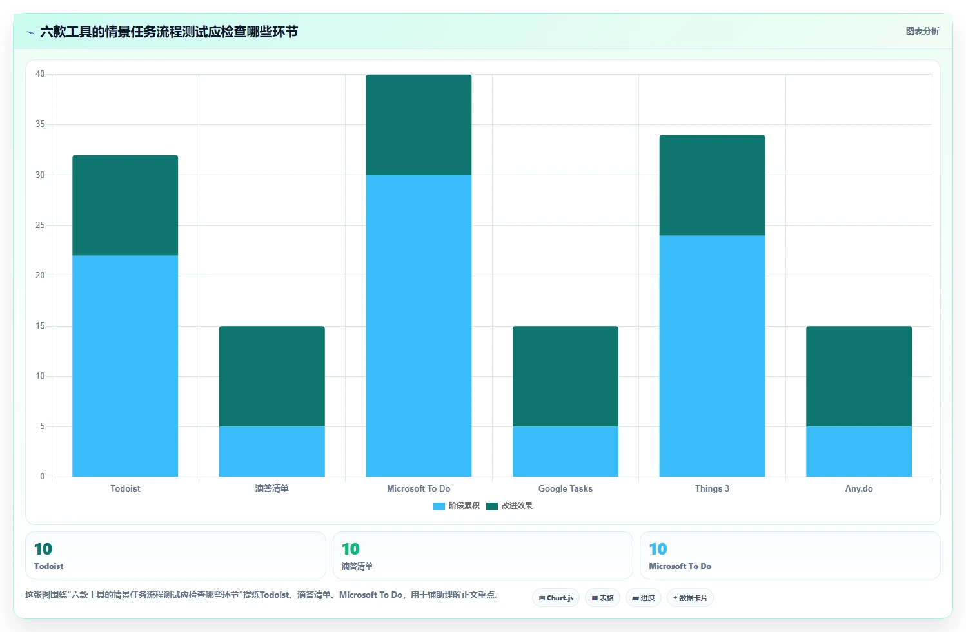Select the dark-teal bar for Microsoft To Do
The width and height of the screenshot is (966, 632).
pyautogui.click(x=419, y=125)
